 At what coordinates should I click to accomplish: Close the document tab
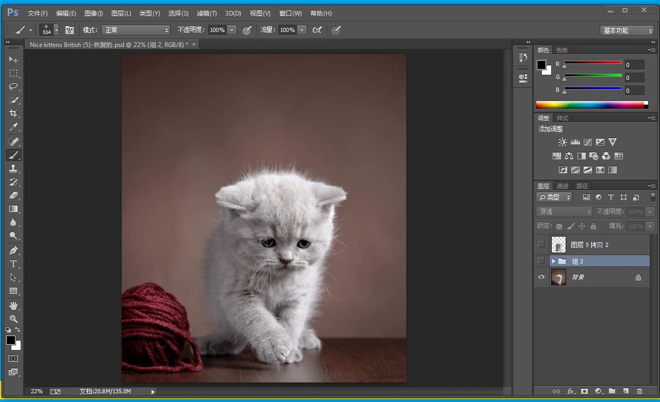(194, 44)
